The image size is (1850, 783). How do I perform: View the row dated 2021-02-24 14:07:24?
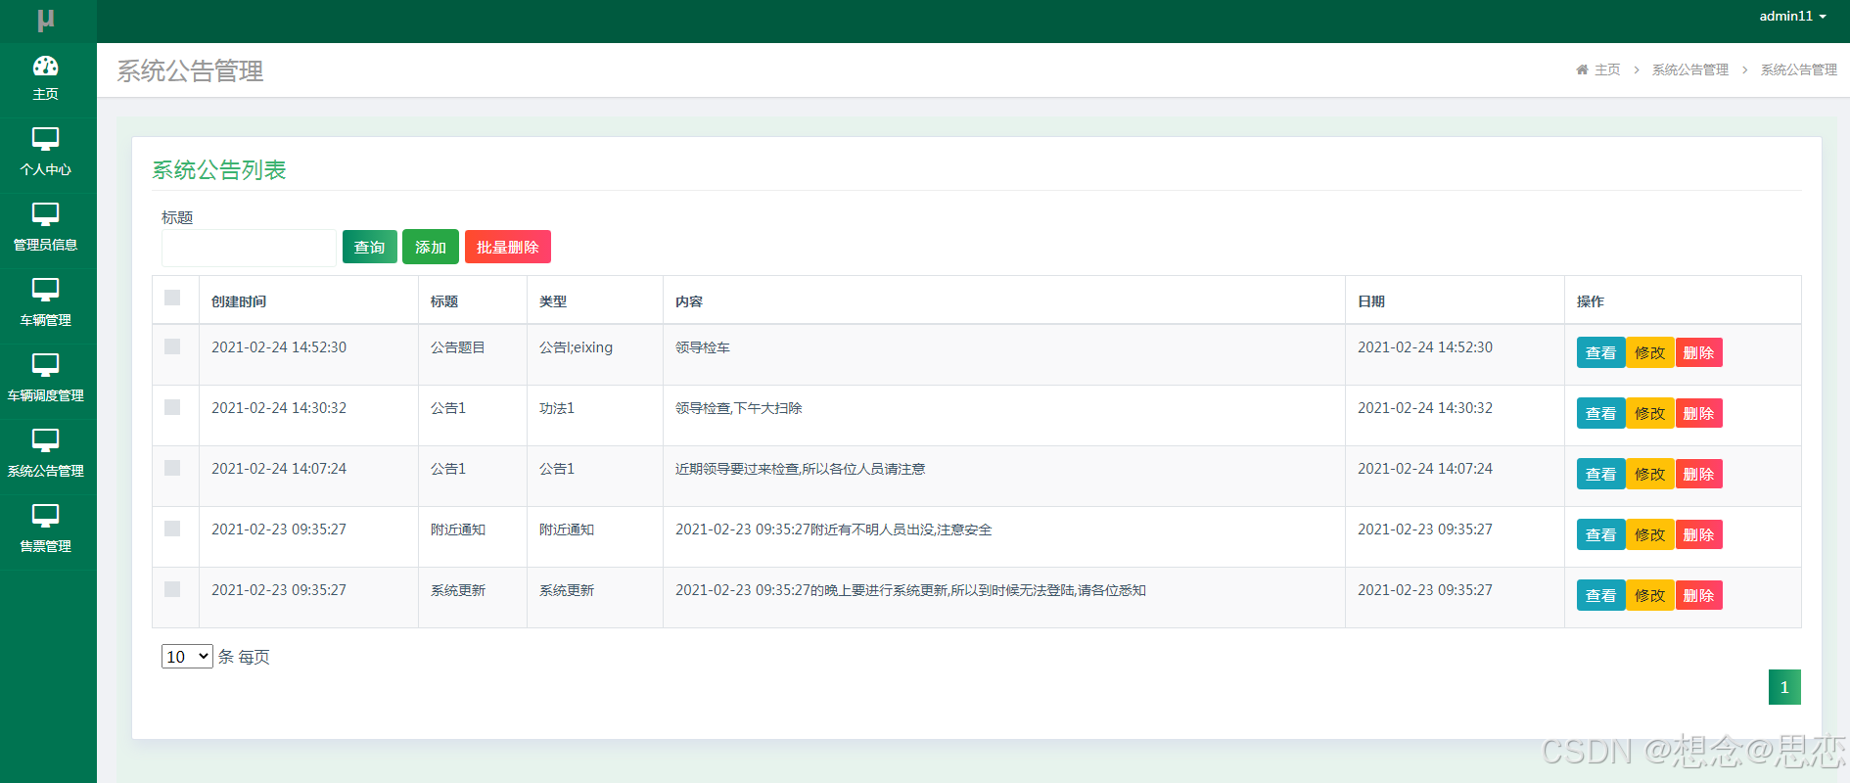pos(1601,474)
